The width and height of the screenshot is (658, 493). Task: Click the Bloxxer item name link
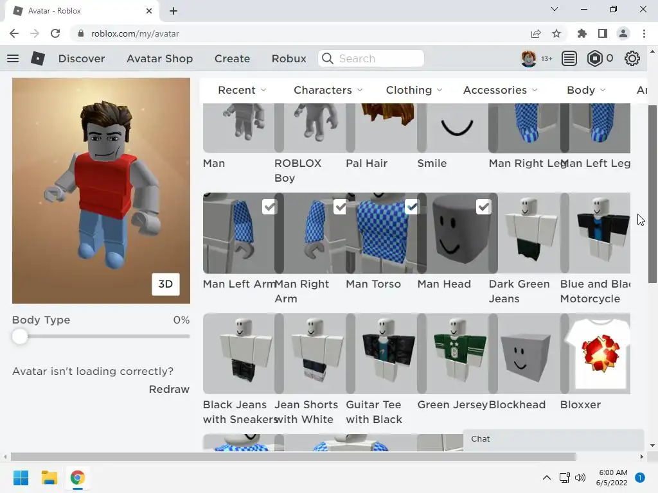(581, 404)
